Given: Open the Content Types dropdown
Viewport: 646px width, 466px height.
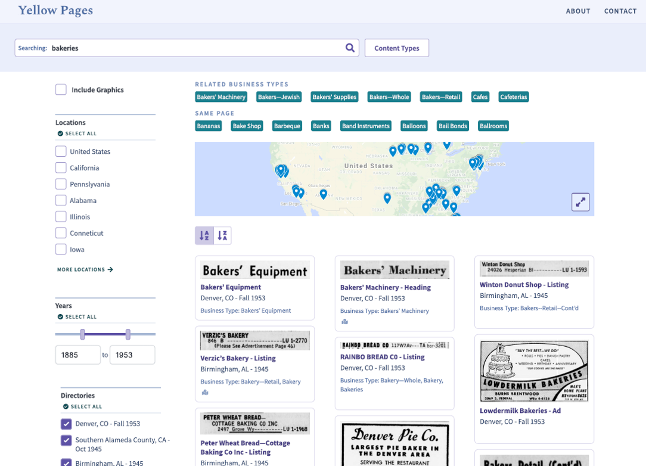Looking at the screenshot, I should [397, 48].
